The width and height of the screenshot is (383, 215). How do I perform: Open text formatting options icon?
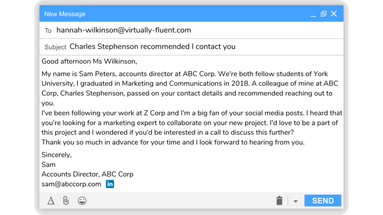[51, 200]
